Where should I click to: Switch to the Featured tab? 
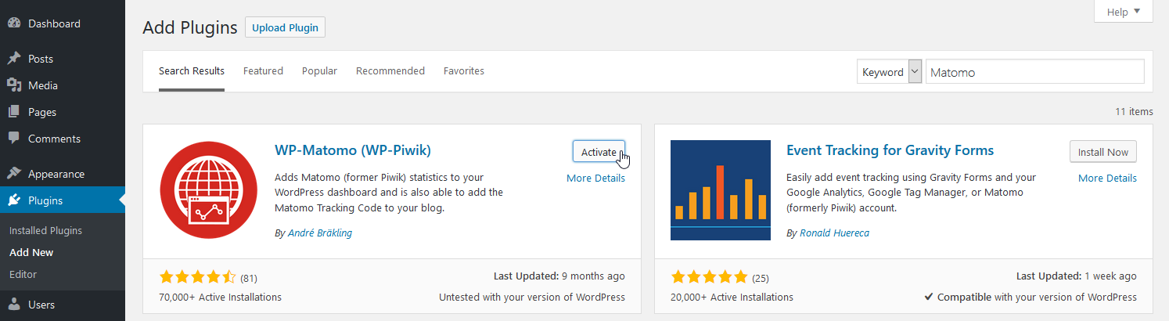[263, 70]
